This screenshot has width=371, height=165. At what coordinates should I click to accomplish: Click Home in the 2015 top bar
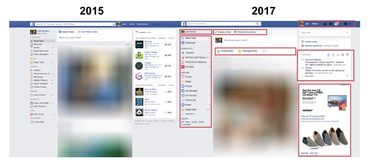tap(132, 24)
